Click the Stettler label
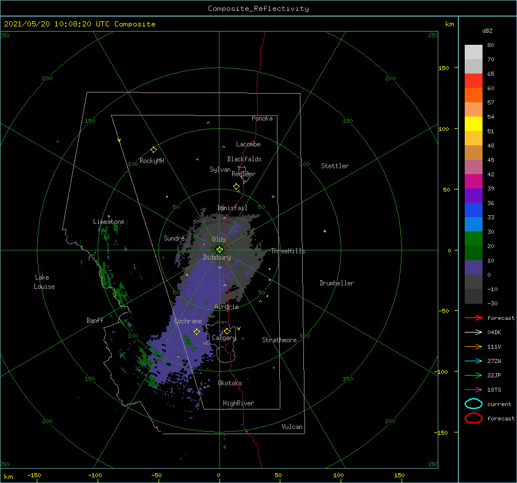 tap(335, 166)
